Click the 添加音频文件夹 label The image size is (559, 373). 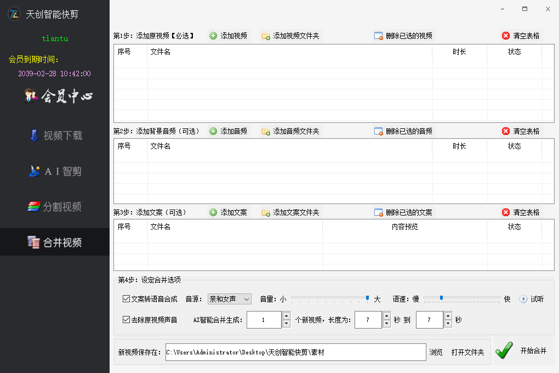[296, 131]
